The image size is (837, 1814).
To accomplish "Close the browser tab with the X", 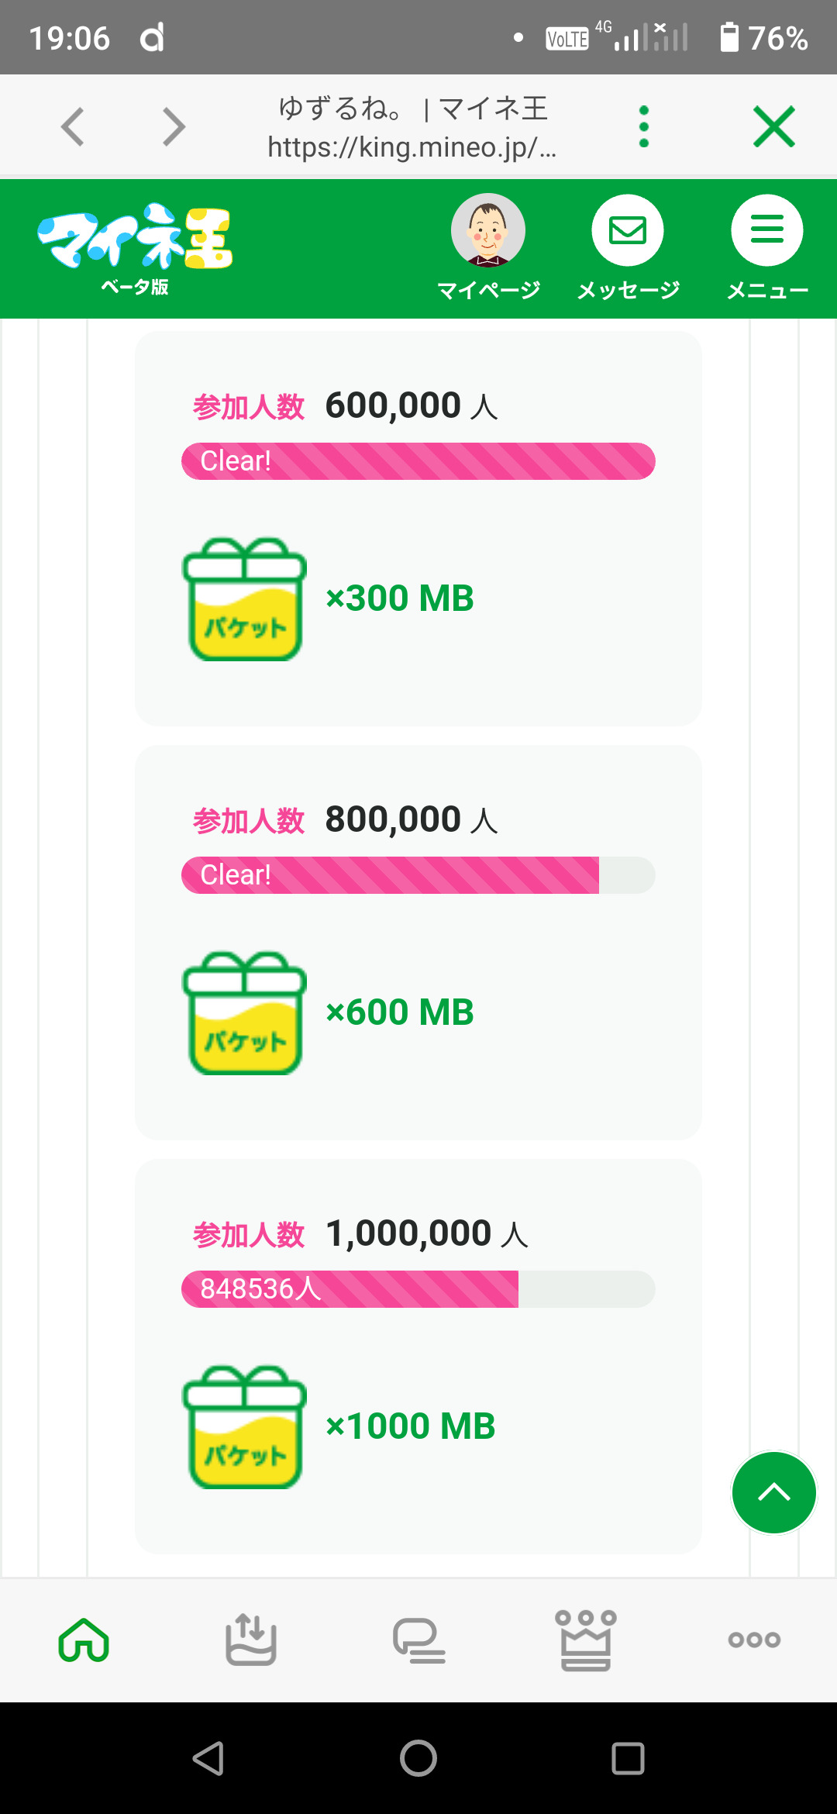I will (x=773, y=127).
